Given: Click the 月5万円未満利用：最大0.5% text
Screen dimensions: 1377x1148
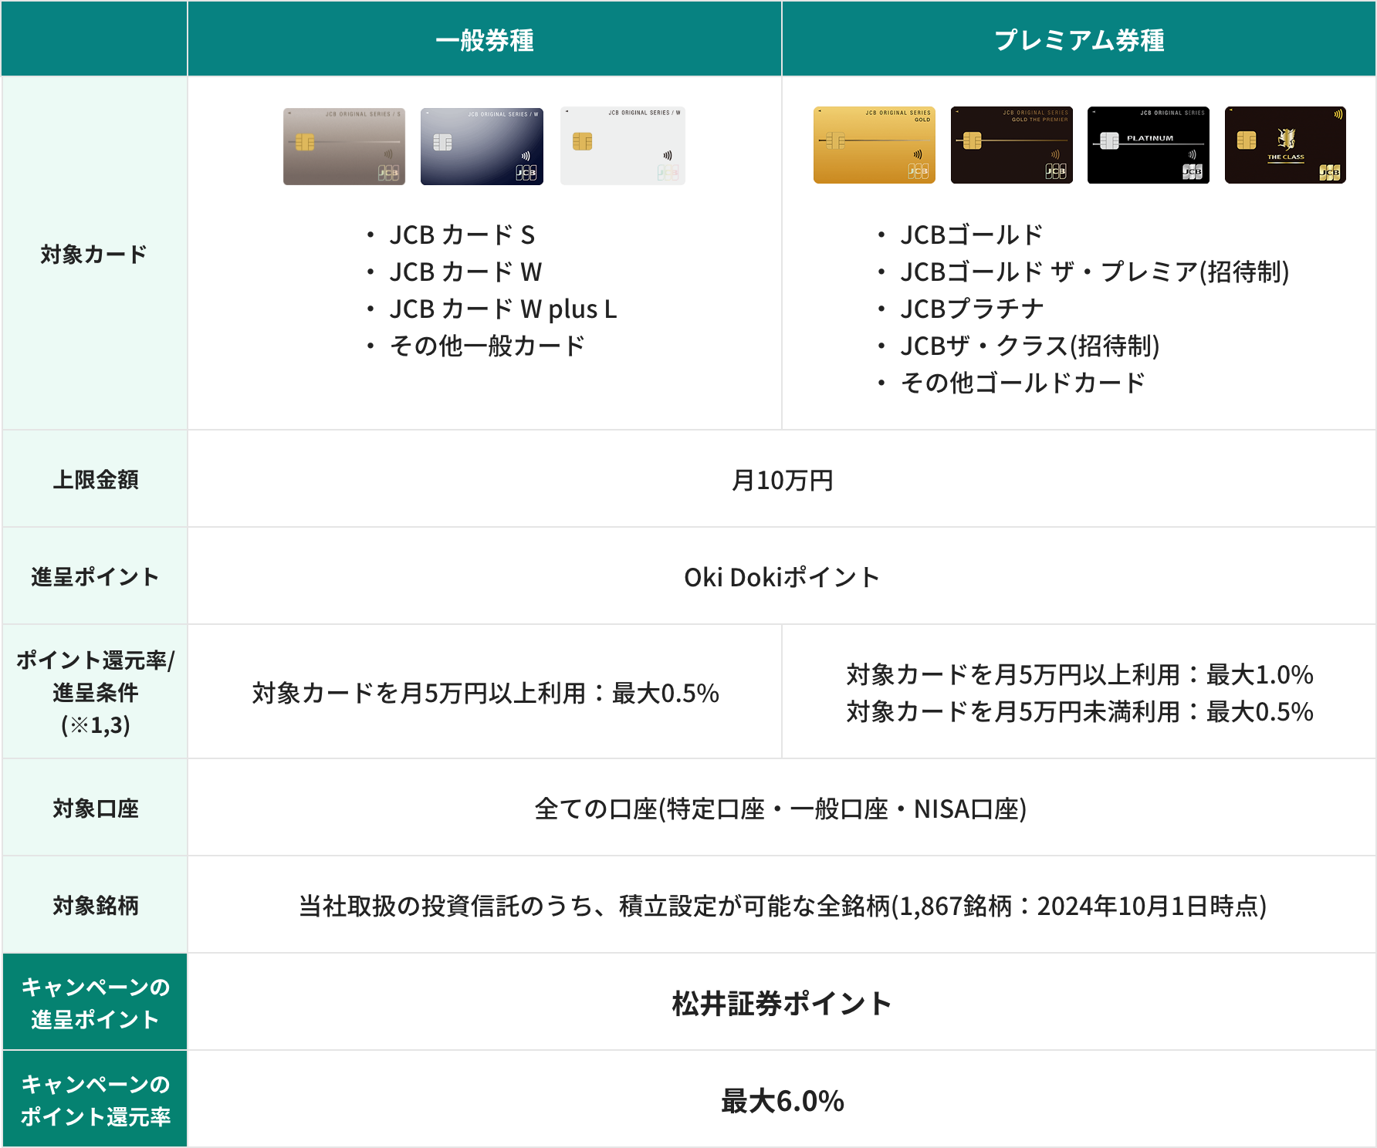Looking at the screenshot, I should click(1079, 711).
